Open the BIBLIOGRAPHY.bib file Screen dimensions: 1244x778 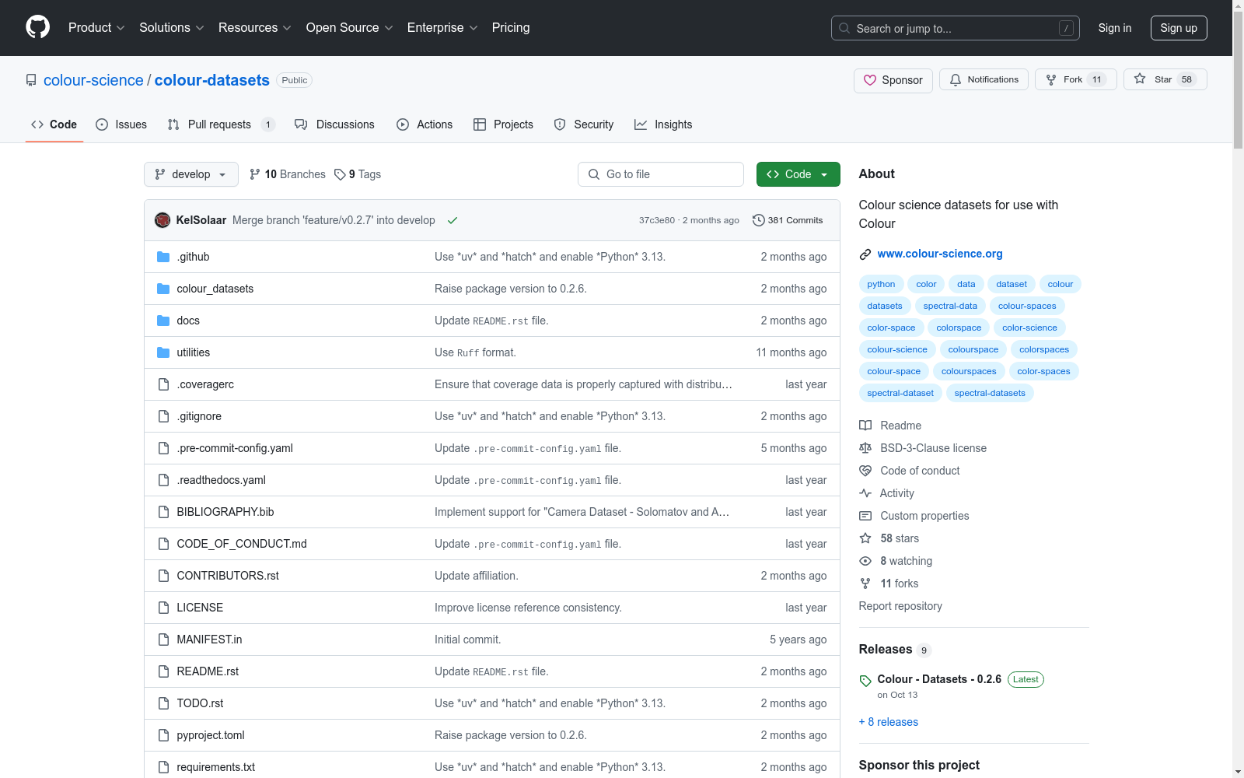(x=225, y=512)
